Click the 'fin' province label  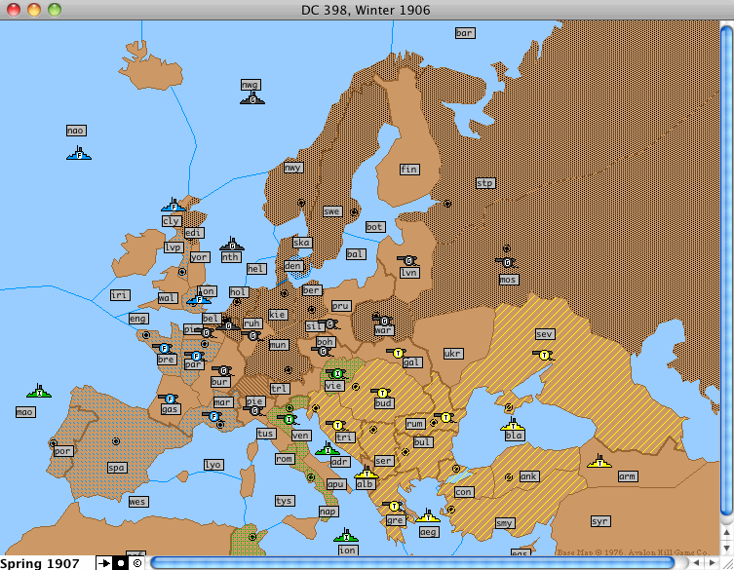pos(409,169)
